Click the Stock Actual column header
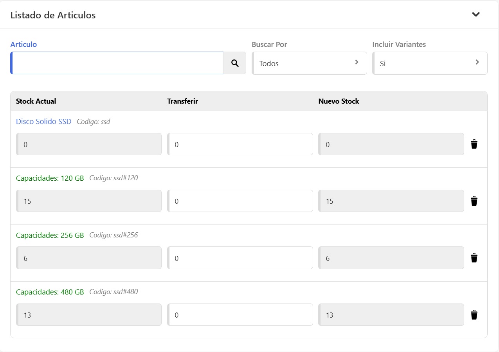 [x=36, y=101]
